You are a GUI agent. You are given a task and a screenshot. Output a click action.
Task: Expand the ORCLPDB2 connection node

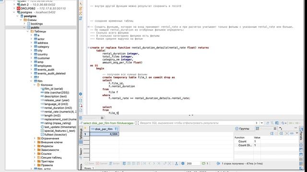tap(14, 9)
